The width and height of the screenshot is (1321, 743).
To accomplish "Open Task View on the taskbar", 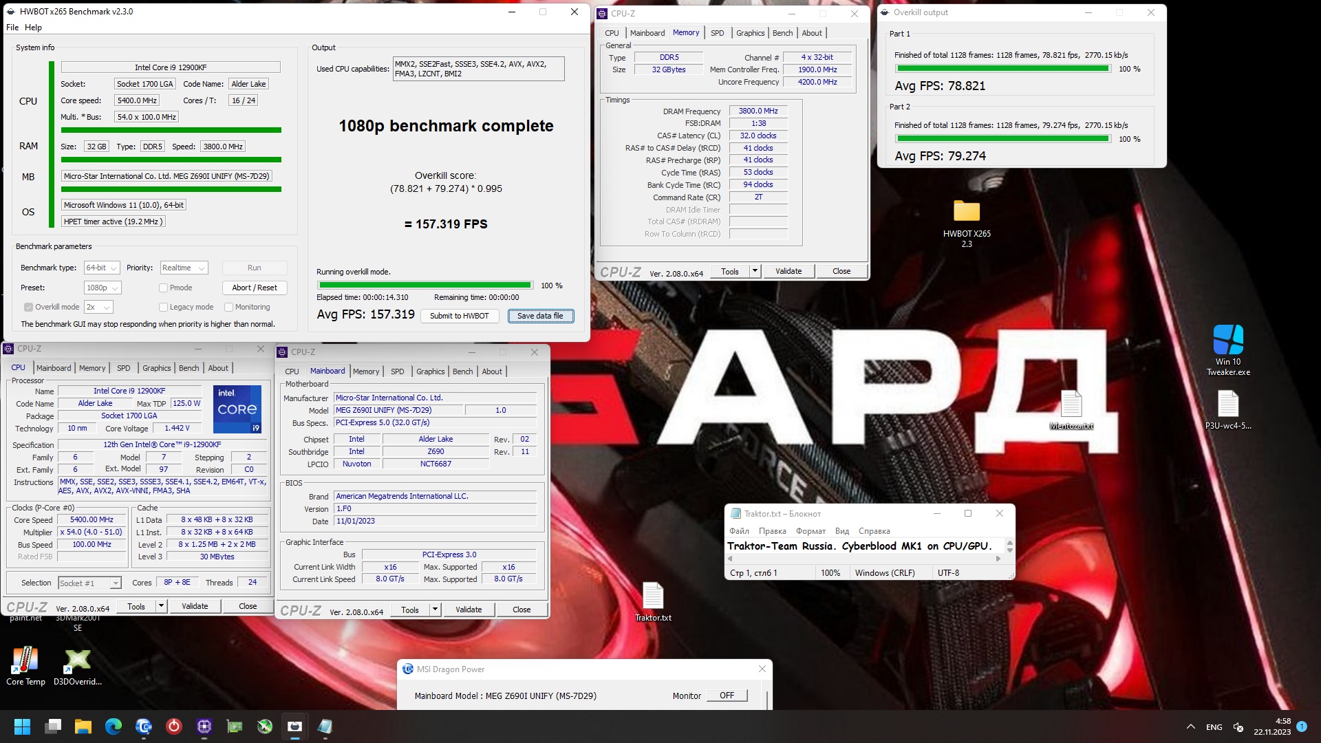I will [53, 726].
